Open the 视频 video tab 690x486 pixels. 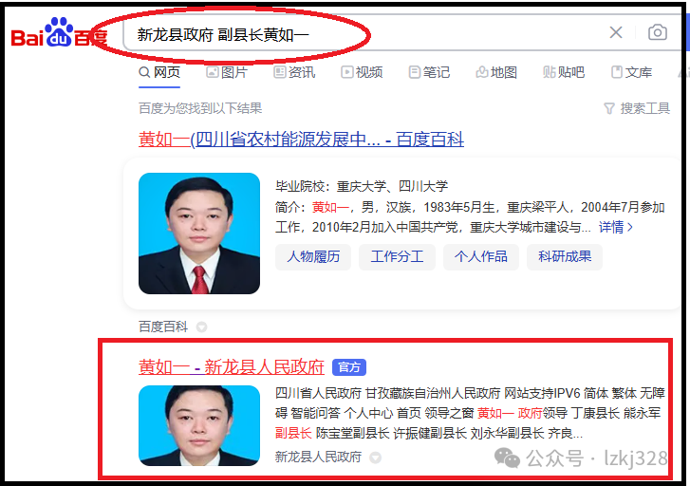[362, 72]
